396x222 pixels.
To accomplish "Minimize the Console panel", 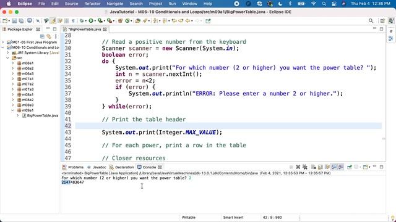I will [x=374, y=166].
